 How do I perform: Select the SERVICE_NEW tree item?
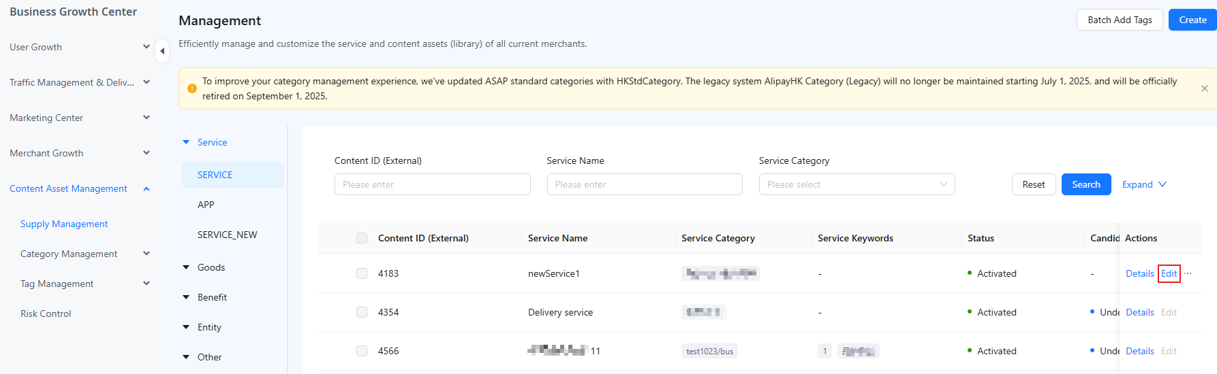[x=227, y=235]
